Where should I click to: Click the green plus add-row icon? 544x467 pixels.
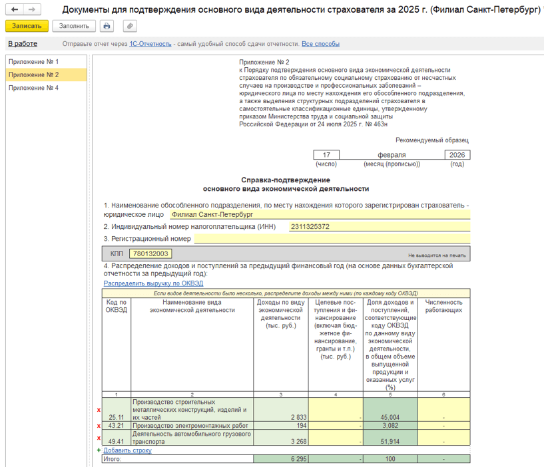99,450
